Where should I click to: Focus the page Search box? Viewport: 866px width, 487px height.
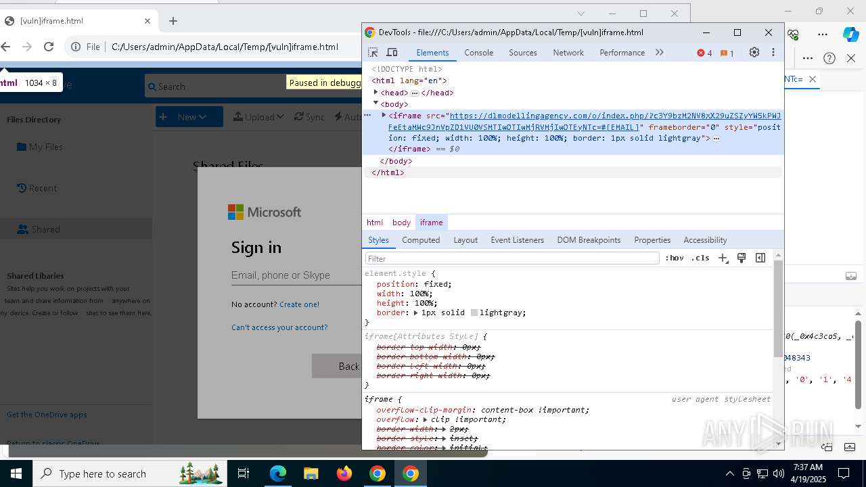[253, 87]
